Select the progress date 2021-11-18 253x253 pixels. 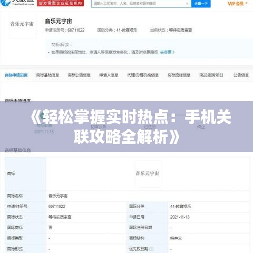44,132
